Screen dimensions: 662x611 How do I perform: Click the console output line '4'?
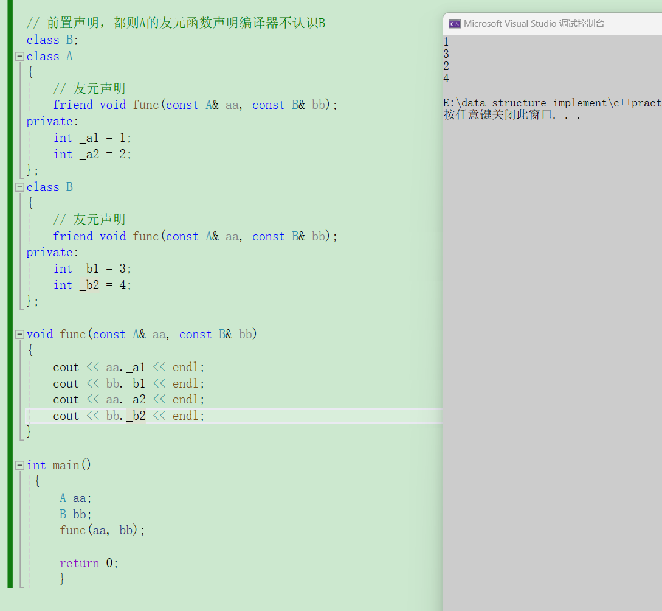(446, 79)
